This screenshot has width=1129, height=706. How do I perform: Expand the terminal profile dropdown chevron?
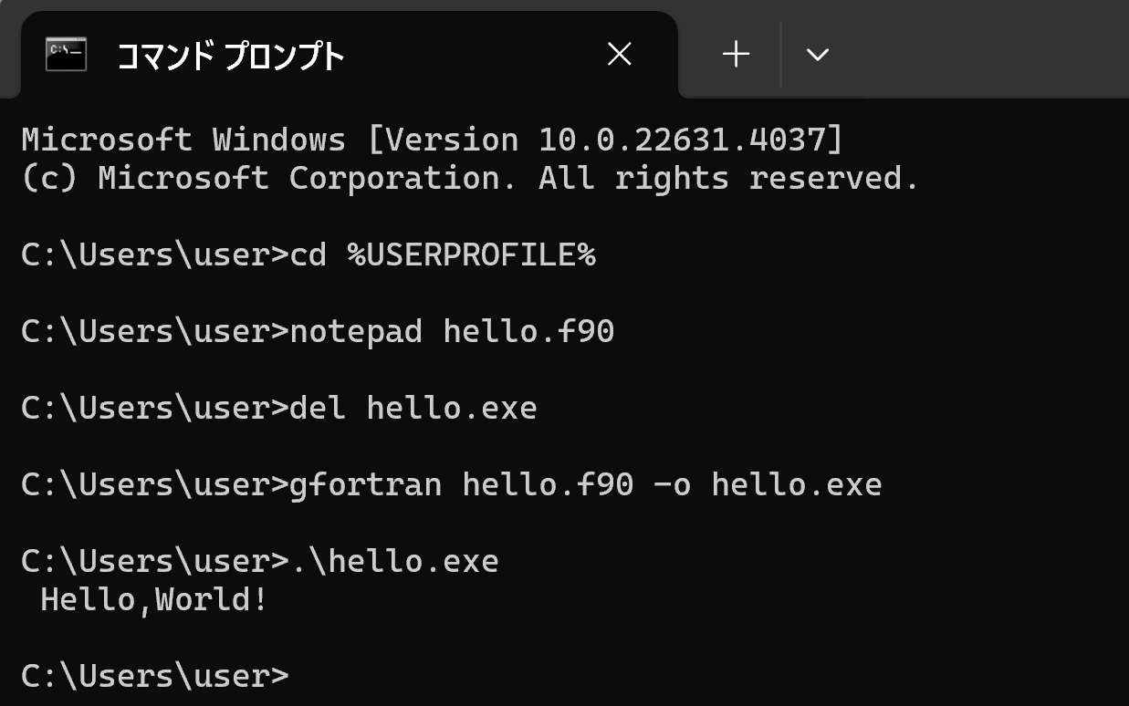tap(817, 55)
